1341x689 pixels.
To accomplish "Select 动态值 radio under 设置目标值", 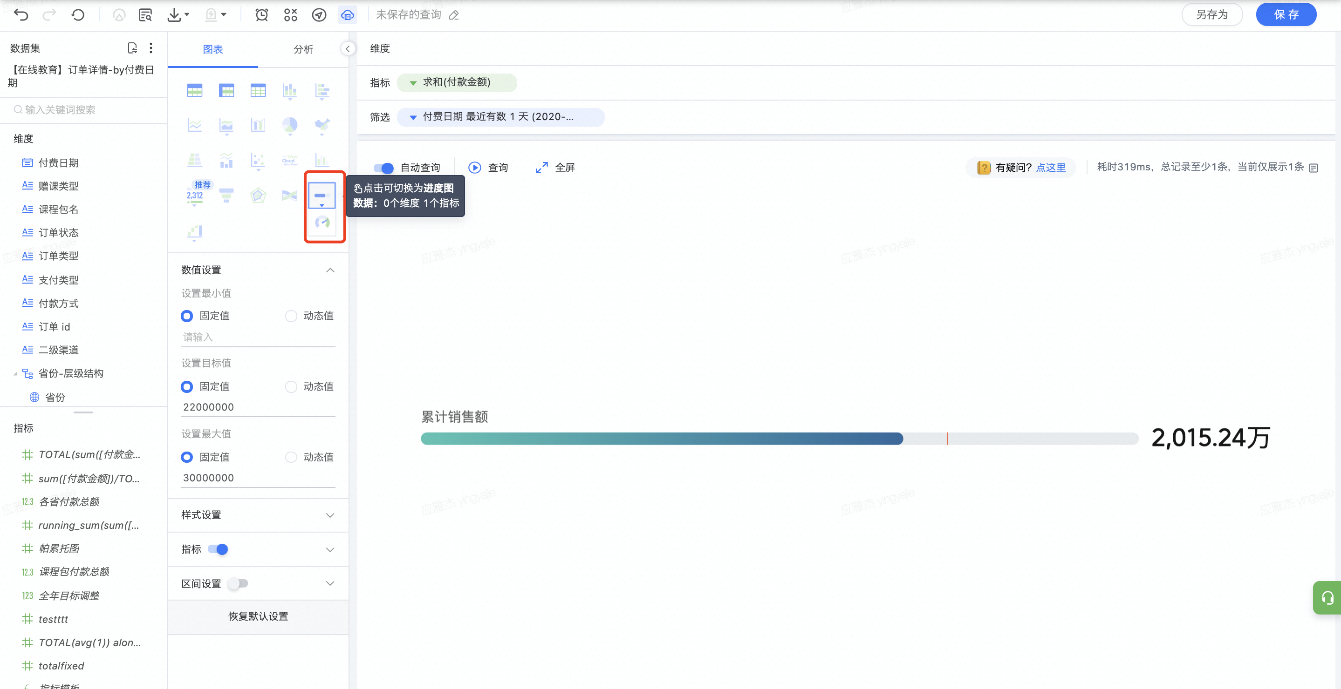I will click(x=291, y=386).
